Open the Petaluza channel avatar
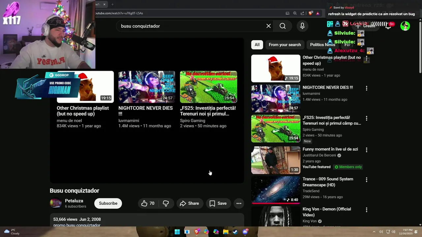Viewport: 422px width, 237px height. pyautogui.click(x=56, y=203)
